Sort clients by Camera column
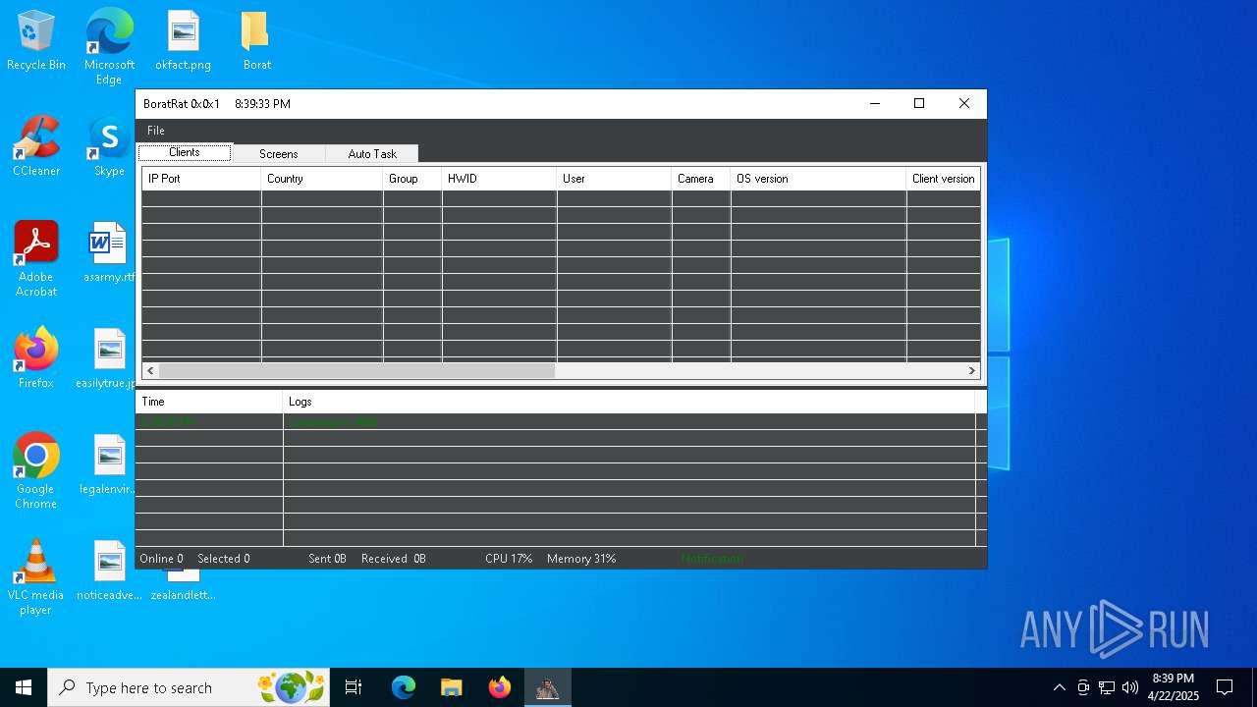1257x707 pixels. pos(701,179)
